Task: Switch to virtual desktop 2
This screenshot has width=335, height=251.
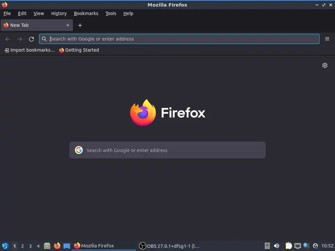Action: (x=23, y=246)
